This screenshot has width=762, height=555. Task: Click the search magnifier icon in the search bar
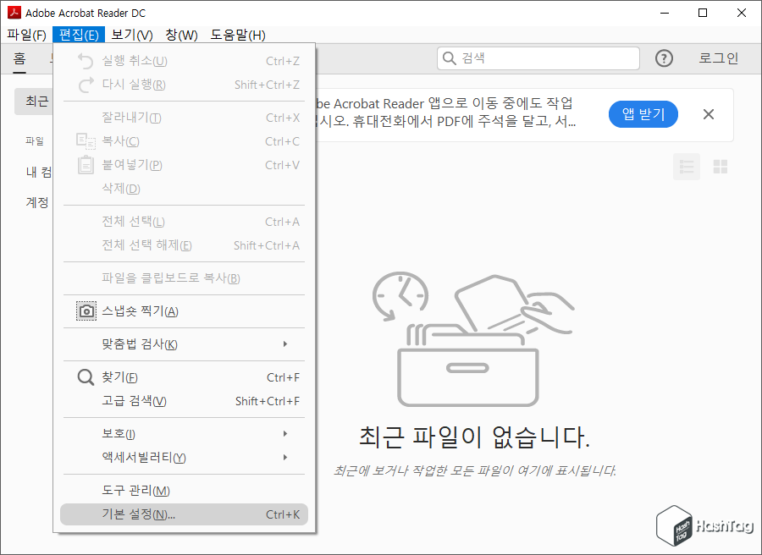pos(449,58)
